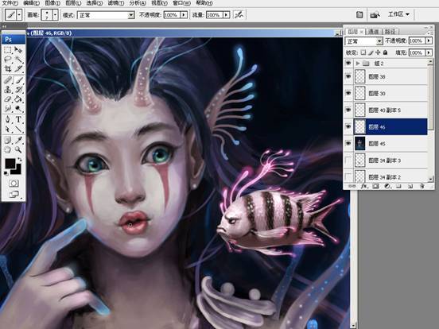Hide layer 图层 46 with its eye icon
This screenshot has height=329, width=439.
click(348, 126)
